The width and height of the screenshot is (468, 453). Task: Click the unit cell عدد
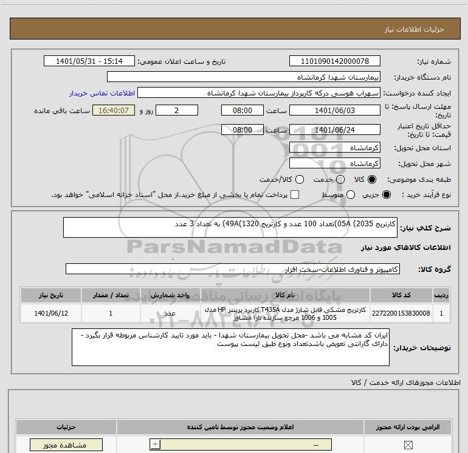pyautogui.click(x=170, y=313)
